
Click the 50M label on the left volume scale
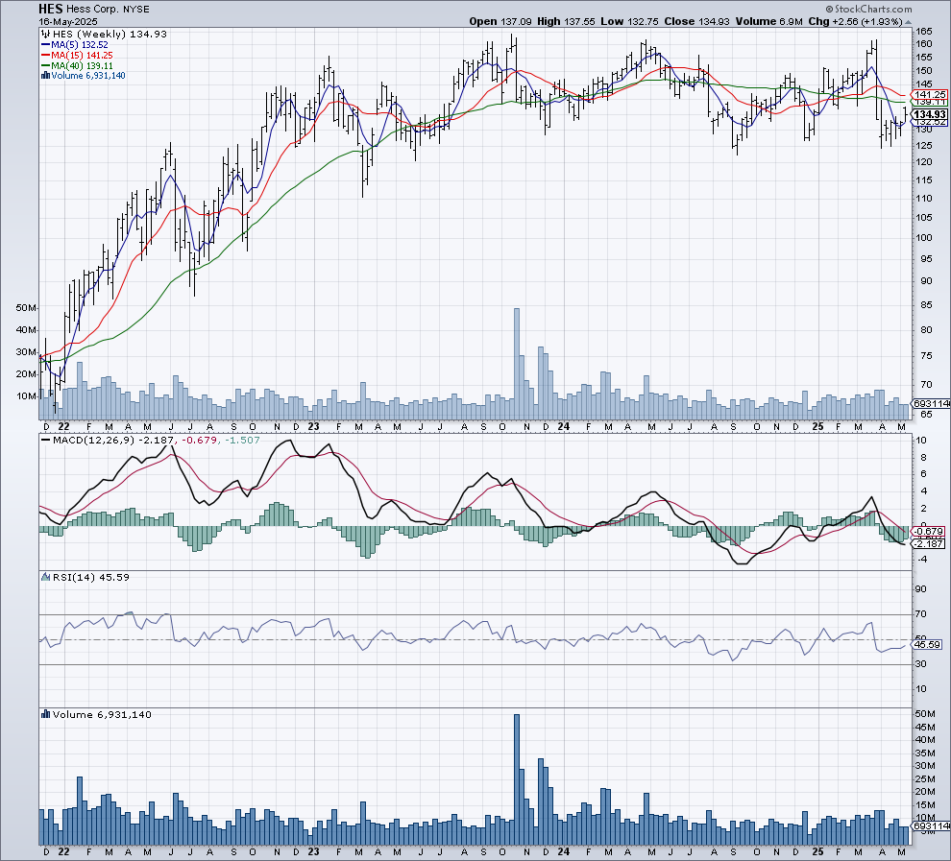pyautogui.click(x=26, y=308)
